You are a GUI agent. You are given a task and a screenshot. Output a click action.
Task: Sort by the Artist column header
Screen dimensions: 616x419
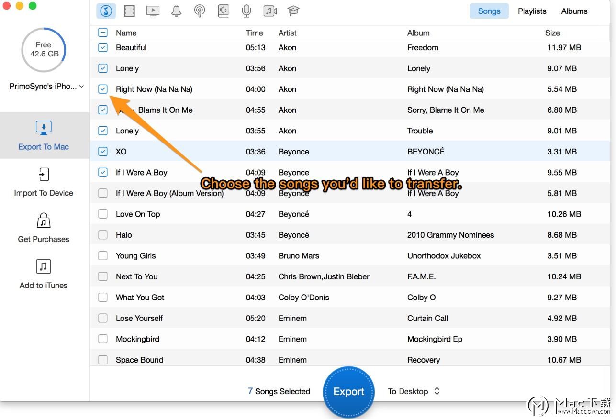tap(287, 33)
